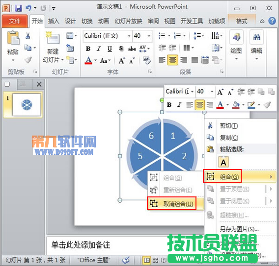
Task: Switch to Slide Sorter view in status bar
Action: [x=155, y=260]
